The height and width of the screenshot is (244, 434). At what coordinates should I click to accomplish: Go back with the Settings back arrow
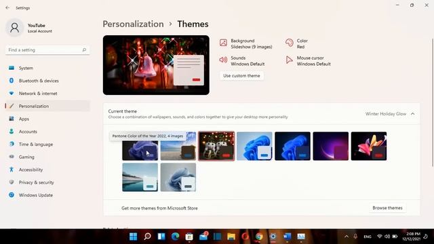7,7
